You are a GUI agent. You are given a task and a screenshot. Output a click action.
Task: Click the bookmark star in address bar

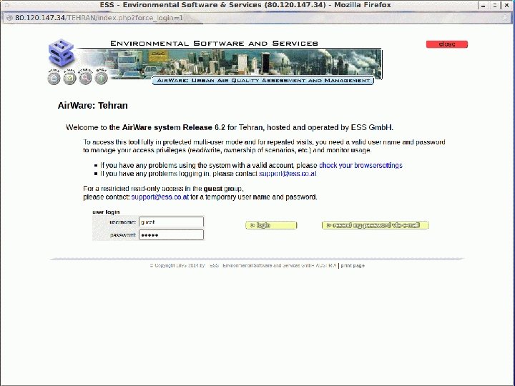click(506, 18)
